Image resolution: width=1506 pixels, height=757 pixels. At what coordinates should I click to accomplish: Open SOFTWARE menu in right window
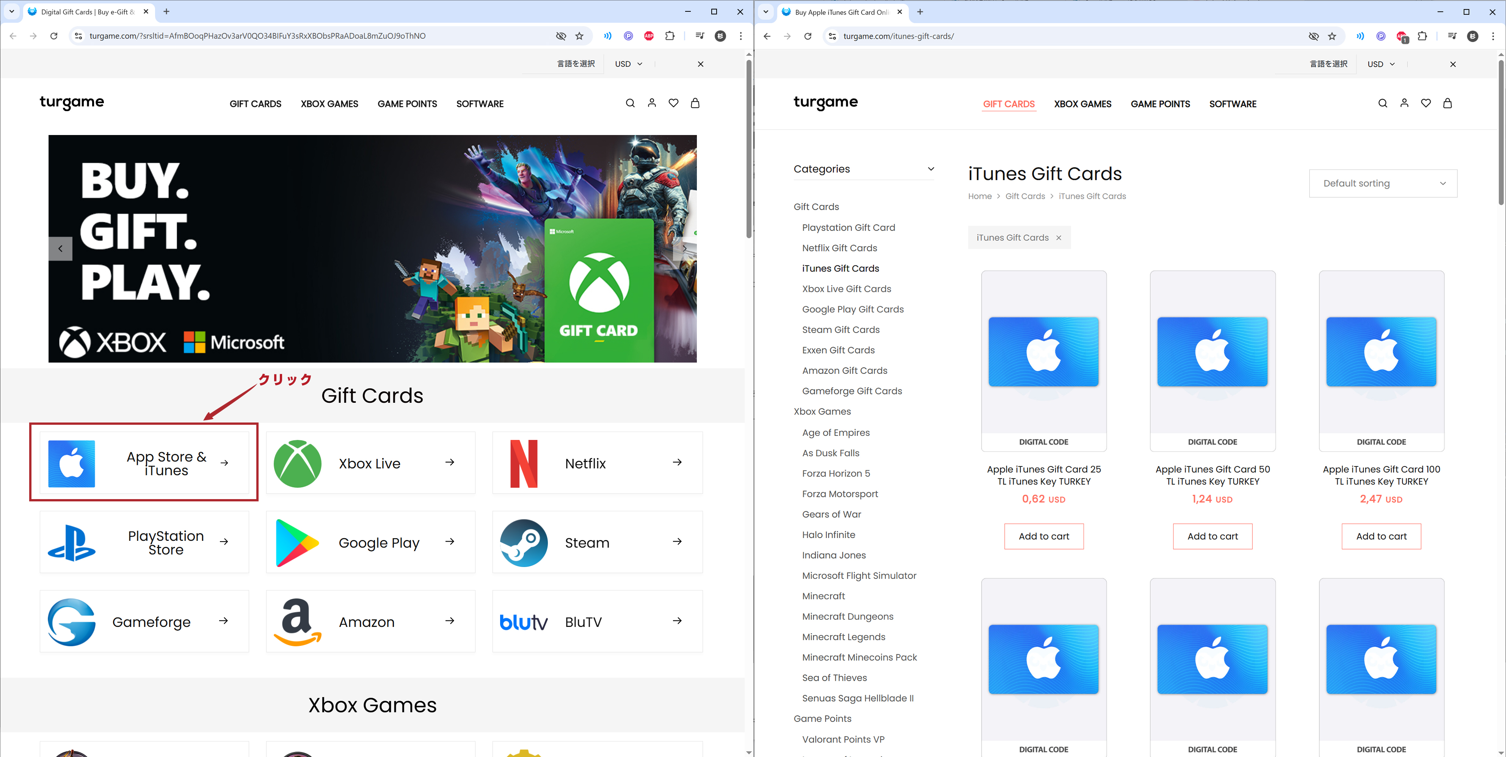[x=1232, y=104]
